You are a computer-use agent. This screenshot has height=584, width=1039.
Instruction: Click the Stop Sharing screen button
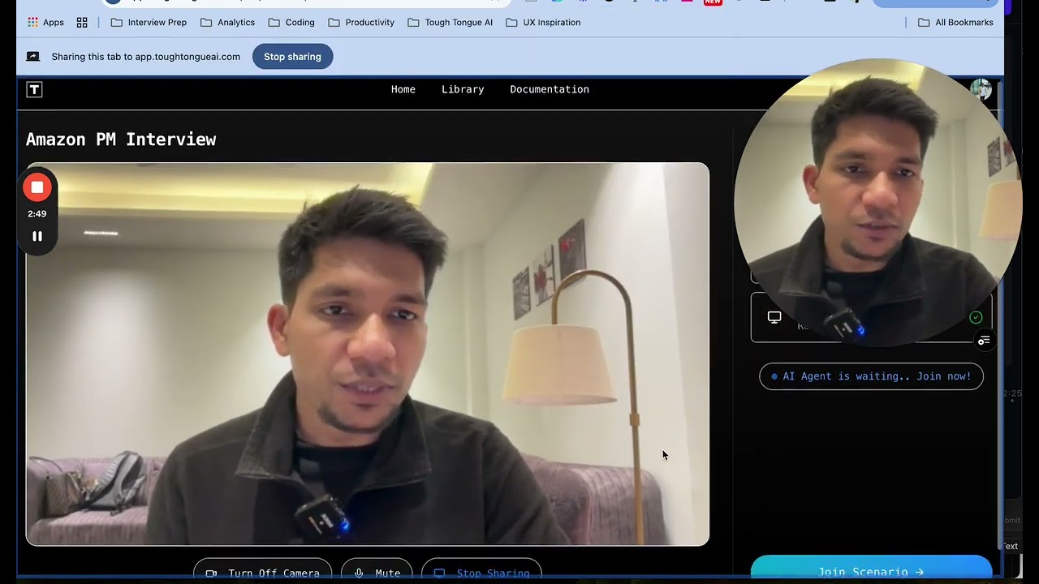coord(481,573)
